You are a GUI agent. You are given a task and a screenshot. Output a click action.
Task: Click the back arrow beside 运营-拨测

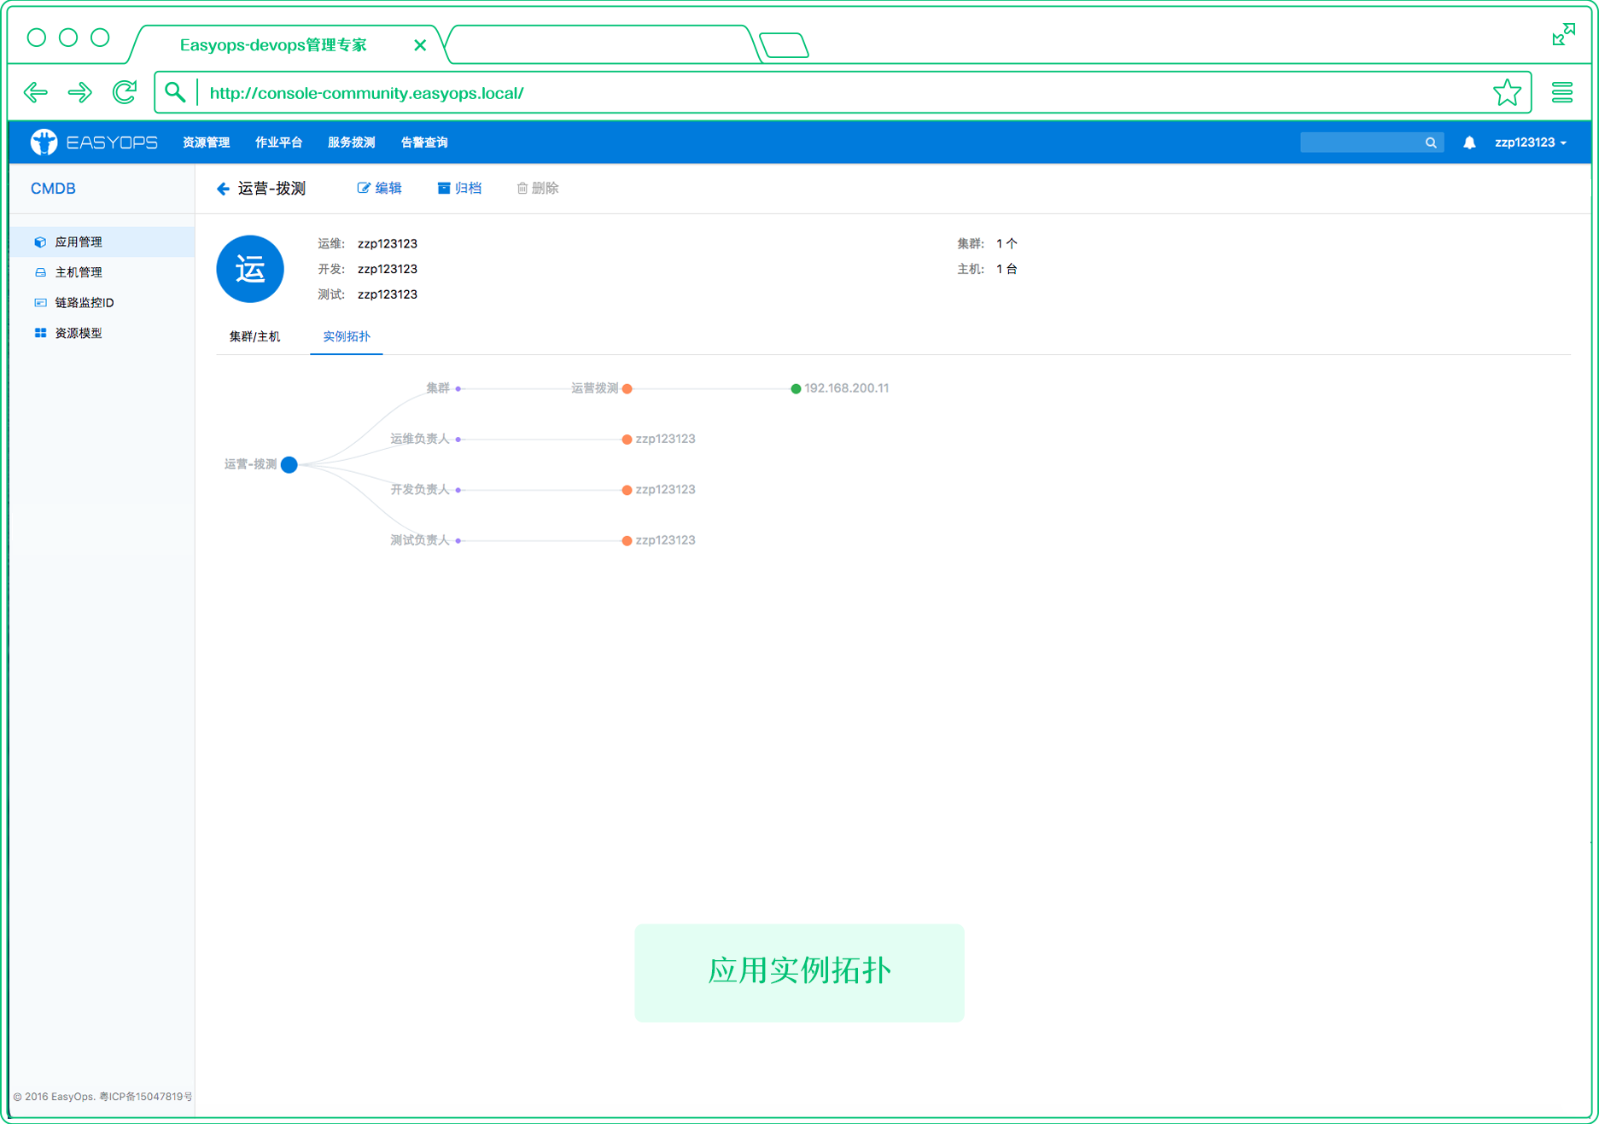223,188
